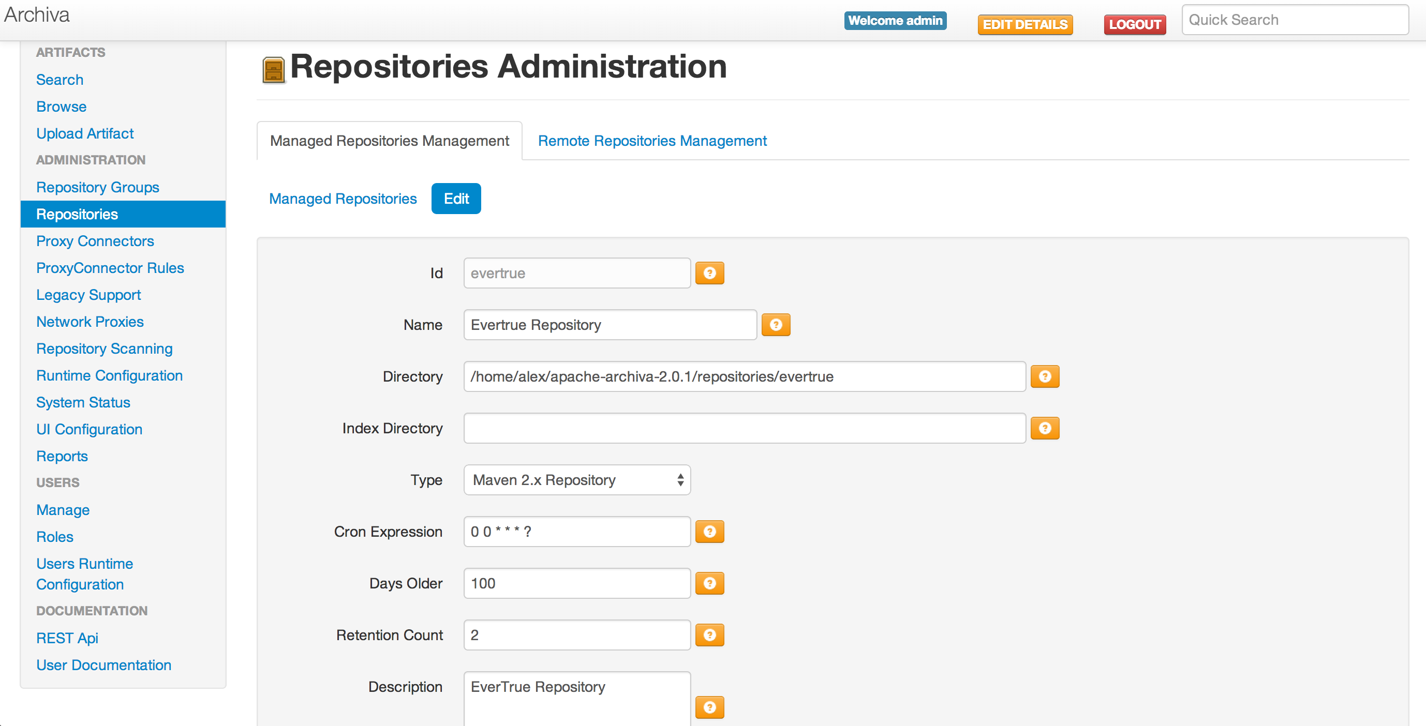This screenshot has width=1426, height=726.
Task: Click the Description text area
Action: click(x=577, y=700)
